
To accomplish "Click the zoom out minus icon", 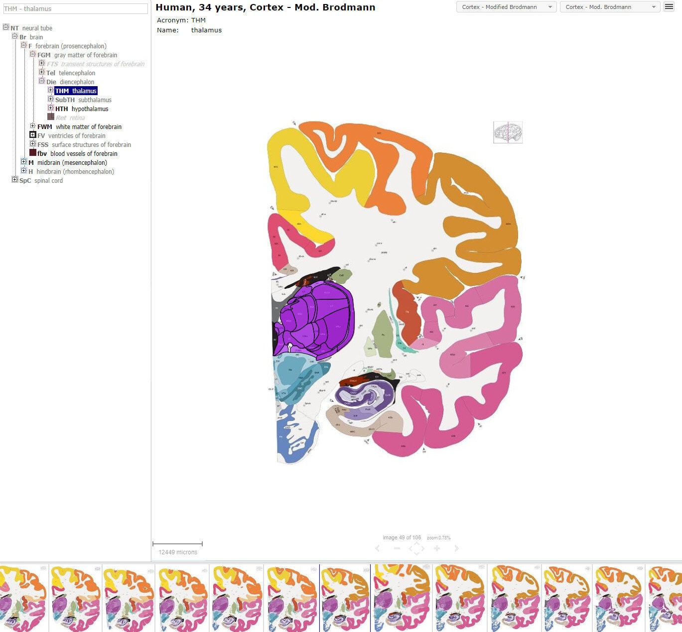I will tap(397, 548).
